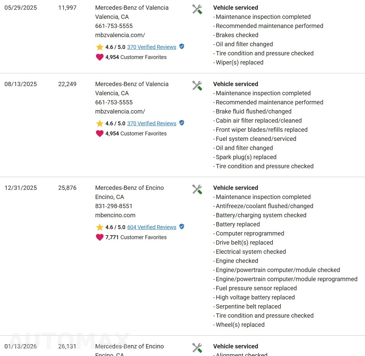This screenshot has width=365, height=356.
Task: Click the verified badge next to 604 Verified Reviews
Action: click(x=182, y=226)
